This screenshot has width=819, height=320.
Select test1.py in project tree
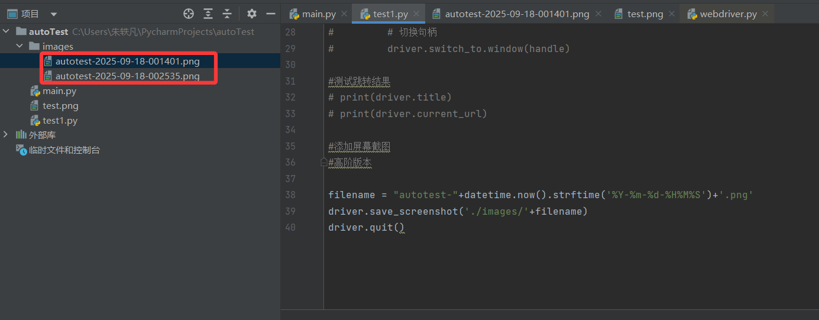point(60,121)
